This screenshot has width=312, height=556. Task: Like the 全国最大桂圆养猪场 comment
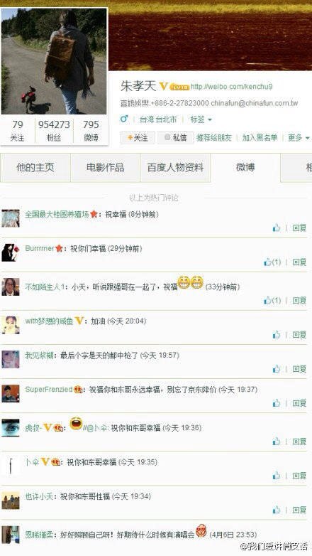pyautogui.click(x=277, y=228)
